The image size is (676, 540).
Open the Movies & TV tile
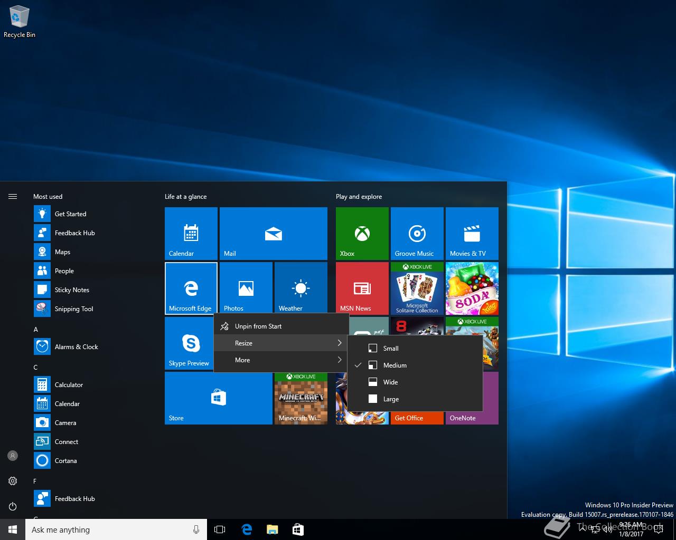point(472,233)
